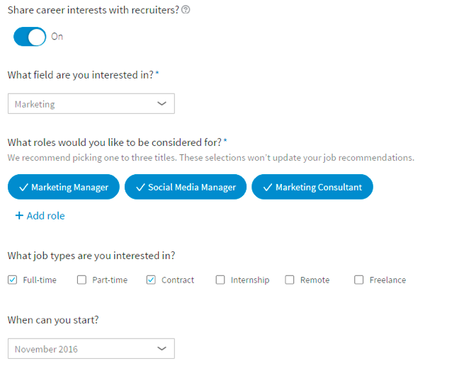Deselect the Marketing Manager role
Image resolution: width=459 pixels, height=366 pixels.
tap(64, 187)
